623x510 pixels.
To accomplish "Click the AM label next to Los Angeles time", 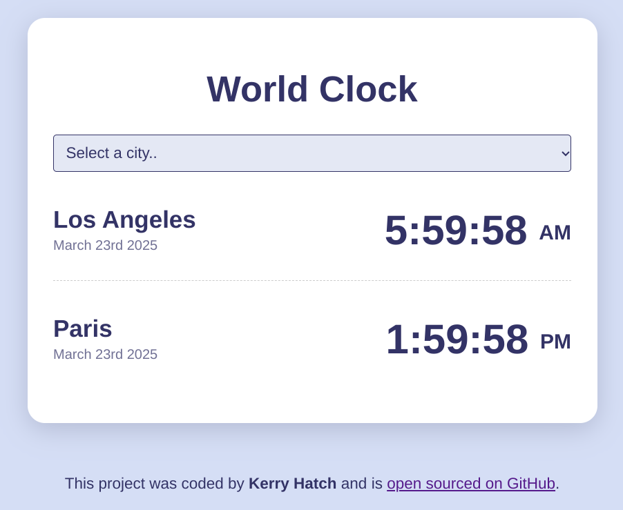I will click(x=555, y=233).
